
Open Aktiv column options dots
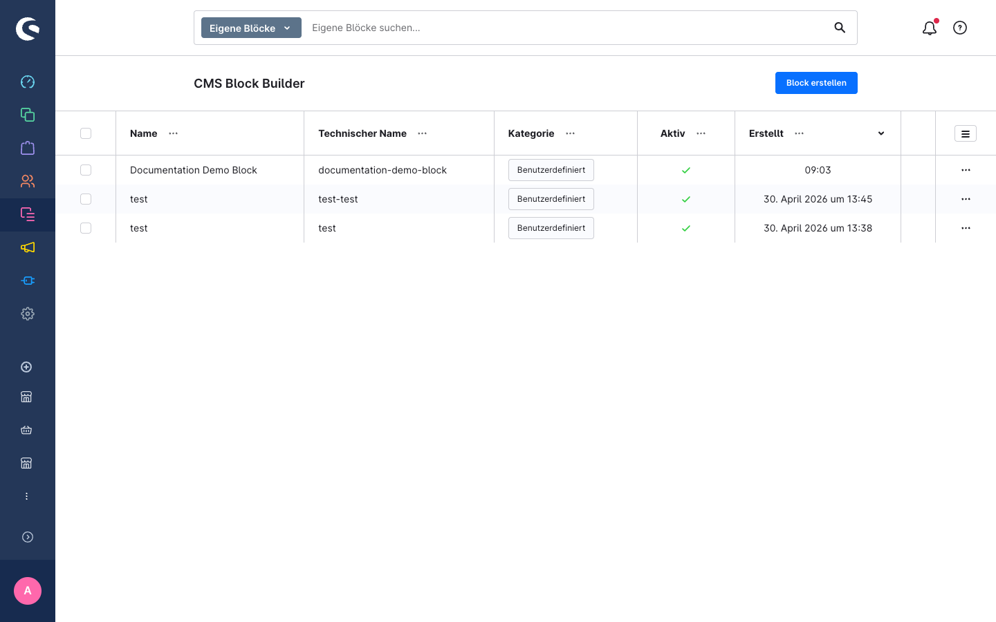[x=701, y=133]
